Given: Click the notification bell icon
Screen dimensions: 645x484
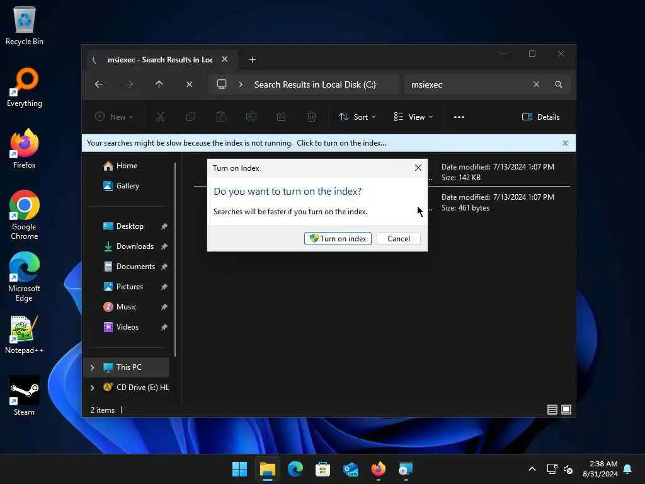Looking at the screenshot, I should pos(627,469).
